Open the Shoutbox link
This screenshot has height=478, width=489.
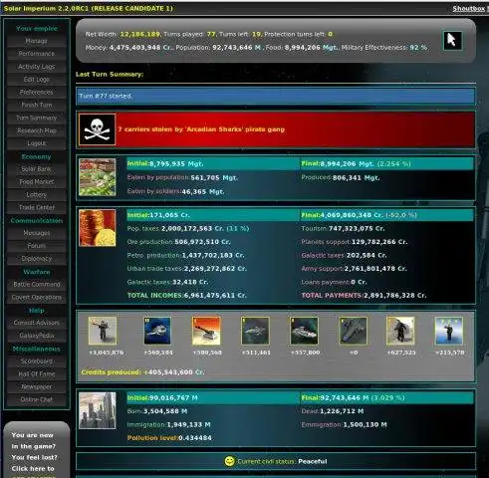click(469, 9)
